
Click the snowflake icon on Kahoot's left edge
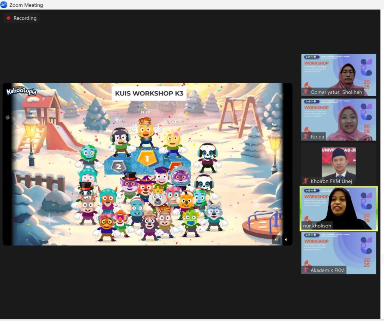click(7, 117)
